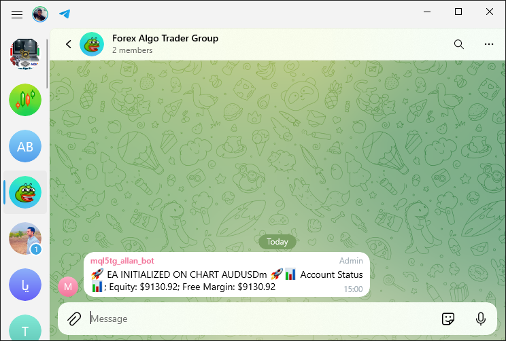Open the purple Arabic-letter chat
The width and height of the screenshot is (506, 341).
pyautogui.click(x=25, y=285)
